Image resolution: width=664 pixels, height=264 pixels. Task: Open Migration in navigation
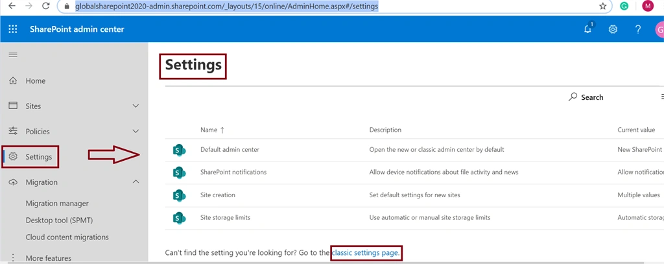pyautogui.click(x=41, y=182)
